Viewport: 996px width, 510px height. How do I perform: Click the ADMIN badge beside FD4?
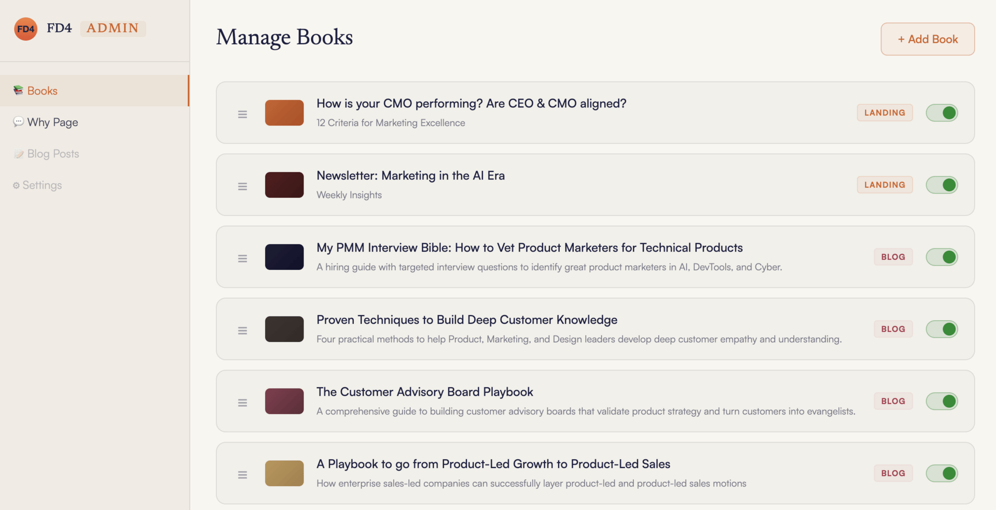point(113,28)
